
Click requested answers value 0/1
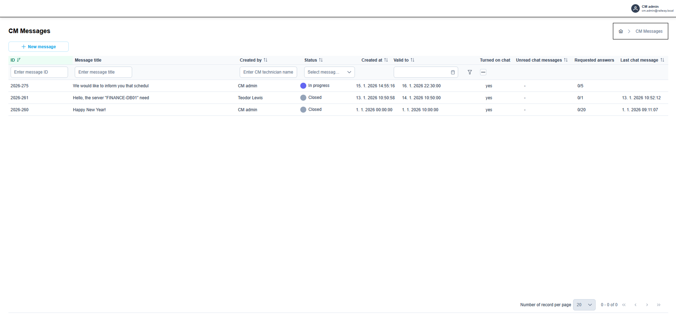[580, 98]
